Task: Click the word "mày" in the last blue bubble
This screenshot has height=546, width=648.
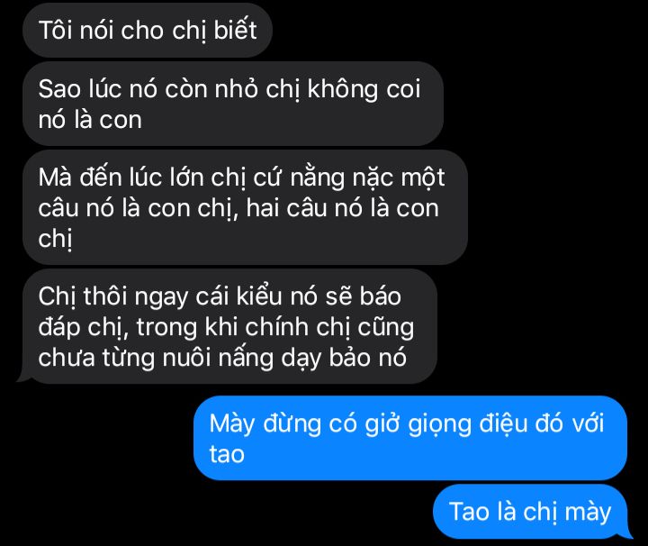Action: pyautogui.click(x=588, y=513)
